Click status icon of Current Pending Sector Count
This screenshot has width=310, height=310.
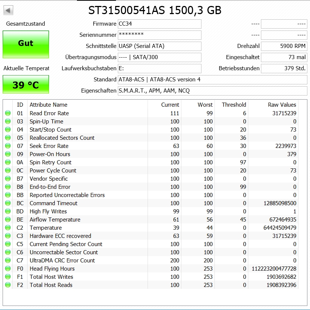click(8, 244)
